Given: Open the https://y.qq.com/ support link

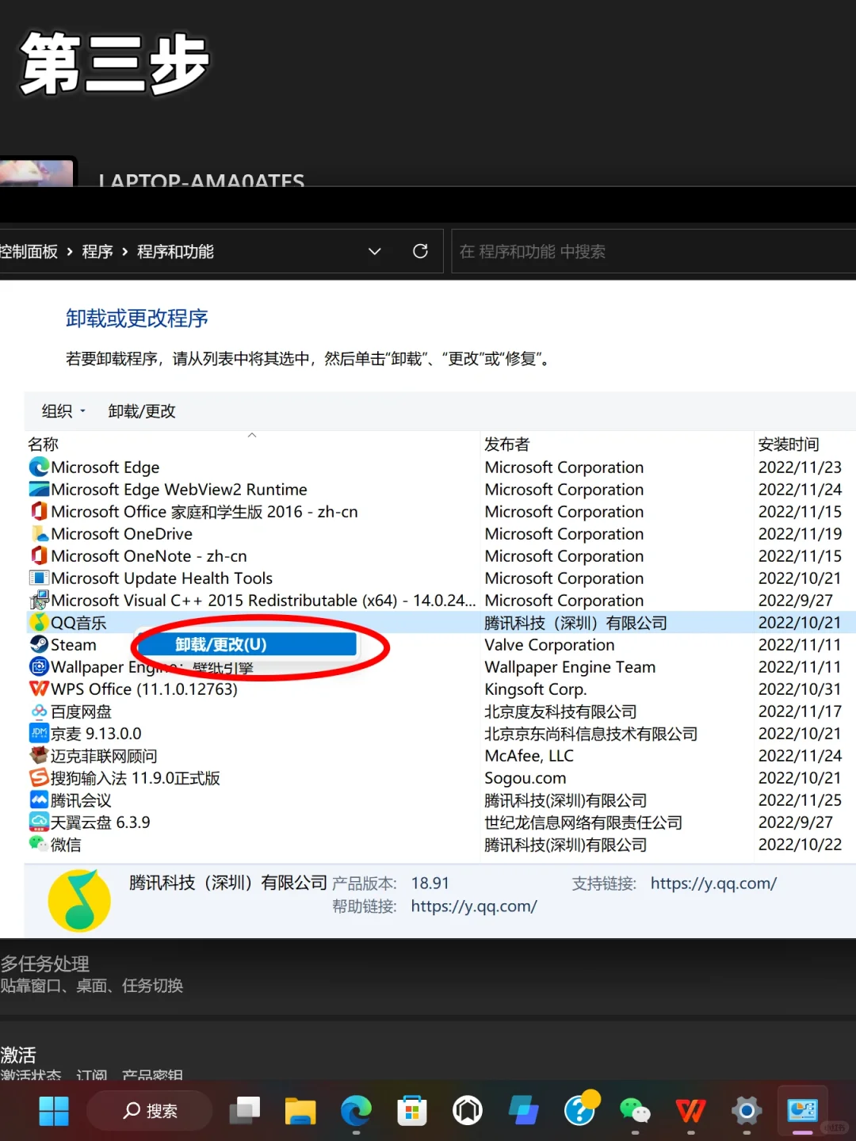Looking at the screenshot, I should (x=713, y=883).
